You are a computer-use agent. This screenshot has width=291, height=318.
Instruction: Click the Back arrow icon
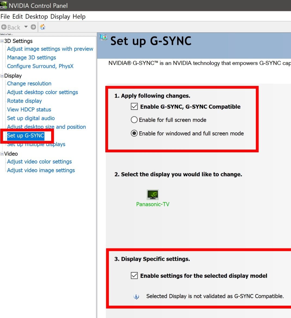pyautogui.click(x=4, y=27)
